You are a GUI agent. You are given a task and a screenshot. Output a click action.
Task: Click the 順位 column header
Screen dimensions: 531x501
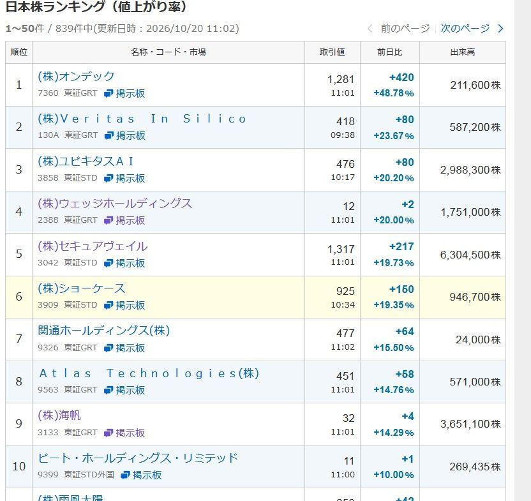tap(19, 52)
